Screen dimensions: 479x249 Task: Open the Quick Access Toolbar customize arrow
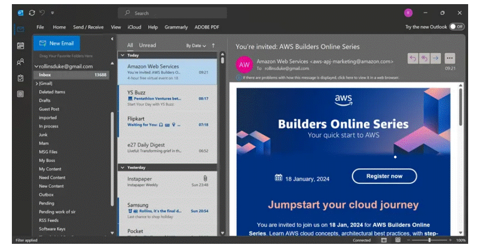pyautogui.click(x=52, y=13)
